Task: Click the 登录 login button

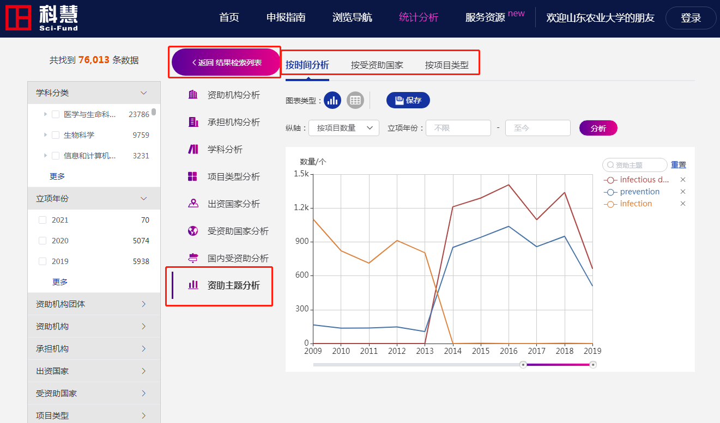Action: 691,18
